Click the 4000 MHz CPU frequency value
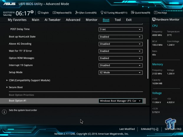183x137 pixels. point(157,35)
